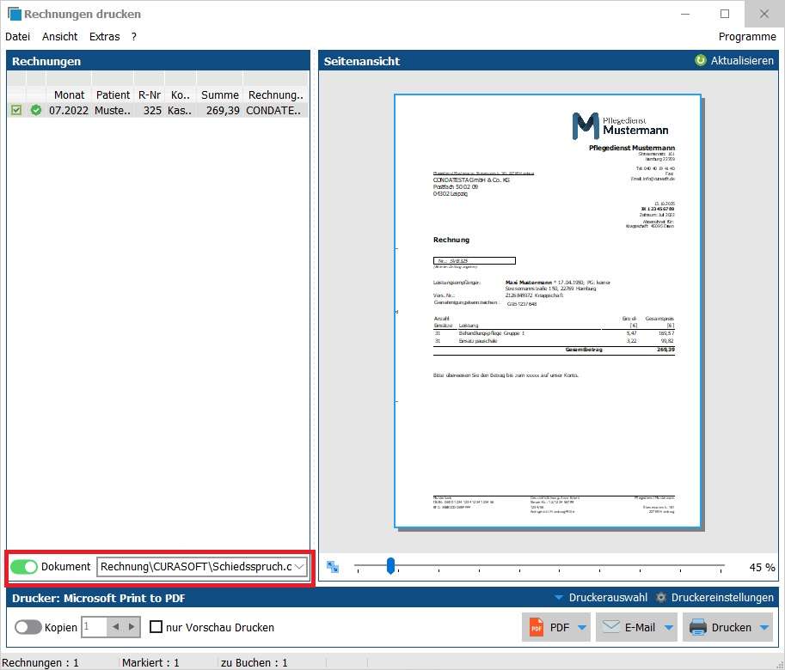This screenshot has height=670, width=785.
Task: Click the Summe column header
Action: point(219,94)
